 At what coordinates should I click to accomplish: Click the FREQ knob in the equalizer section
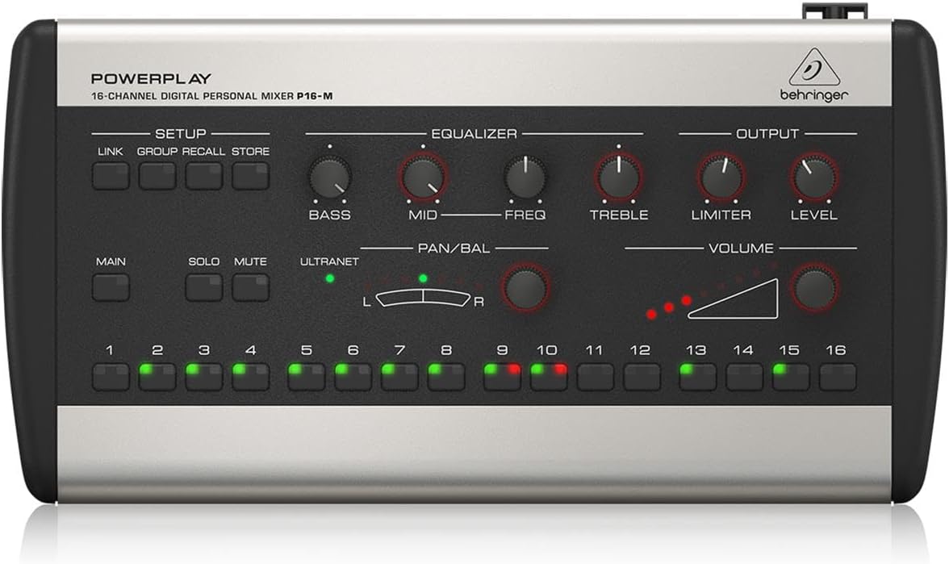point(526,176)
